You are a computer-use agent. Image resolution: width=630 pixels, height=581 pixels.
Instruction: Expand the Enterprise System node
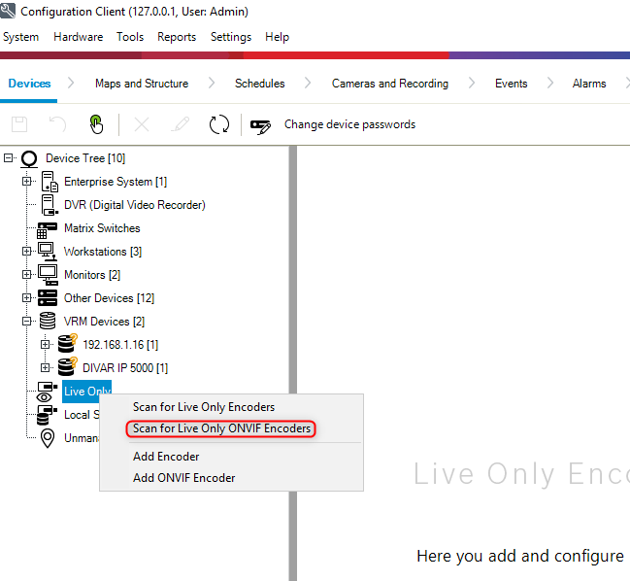(27, 182)
